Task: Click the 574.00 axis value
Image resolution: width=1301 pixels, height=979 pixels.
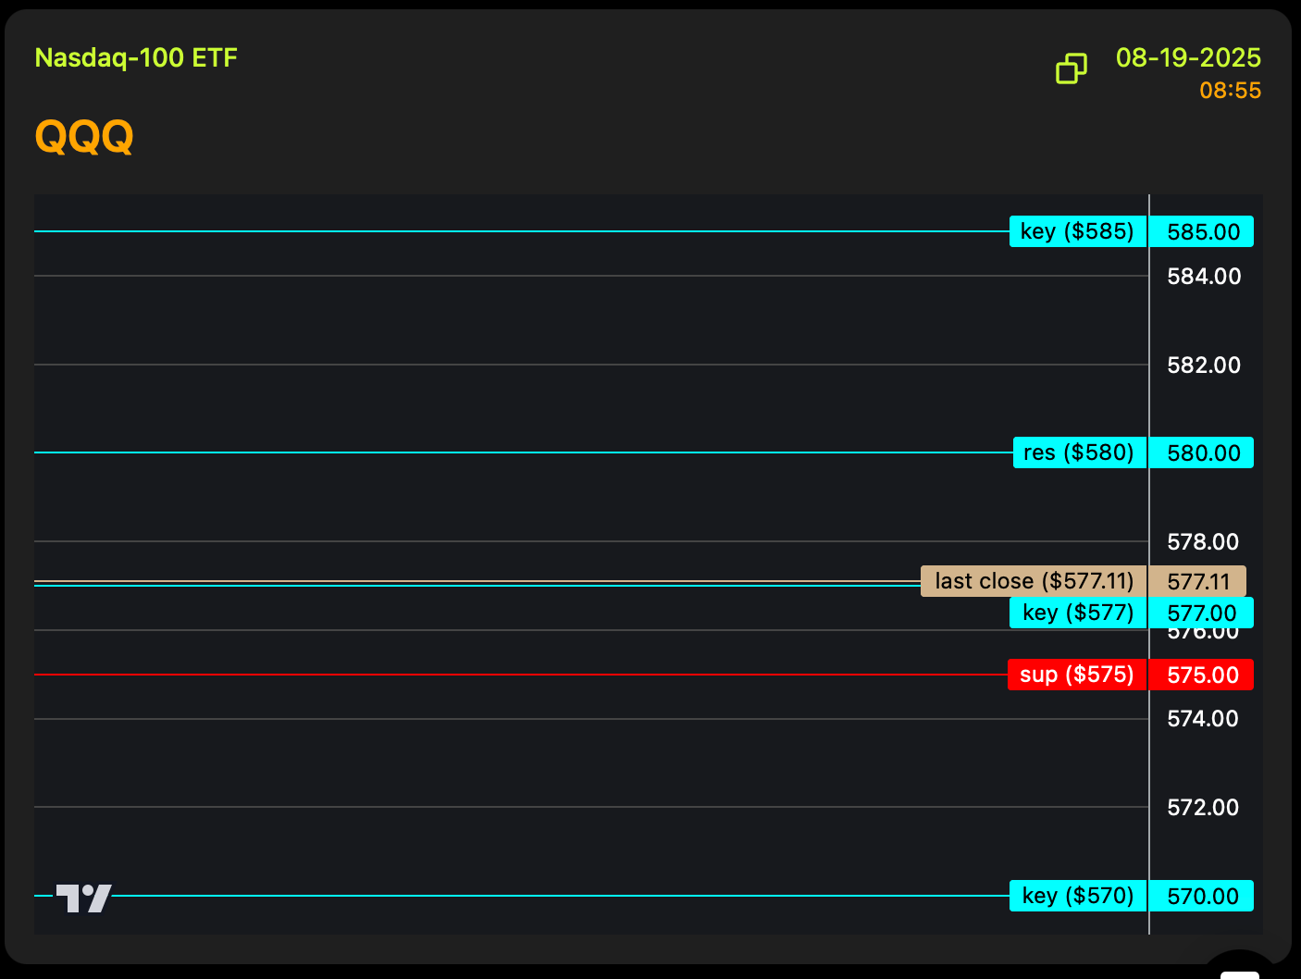Action: click(1203, 718)
